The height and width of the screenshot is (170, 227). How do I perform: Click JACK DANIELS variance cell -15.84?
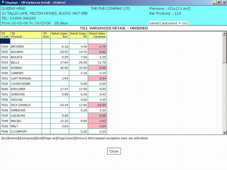(97, 105)
